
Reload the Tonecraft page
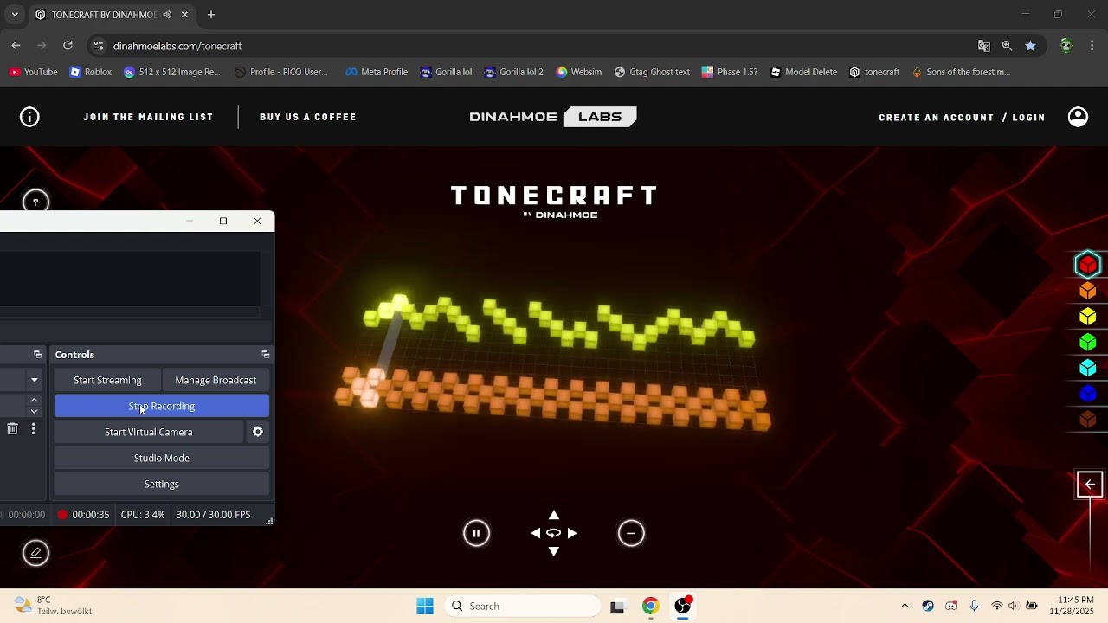click(68, 46)
